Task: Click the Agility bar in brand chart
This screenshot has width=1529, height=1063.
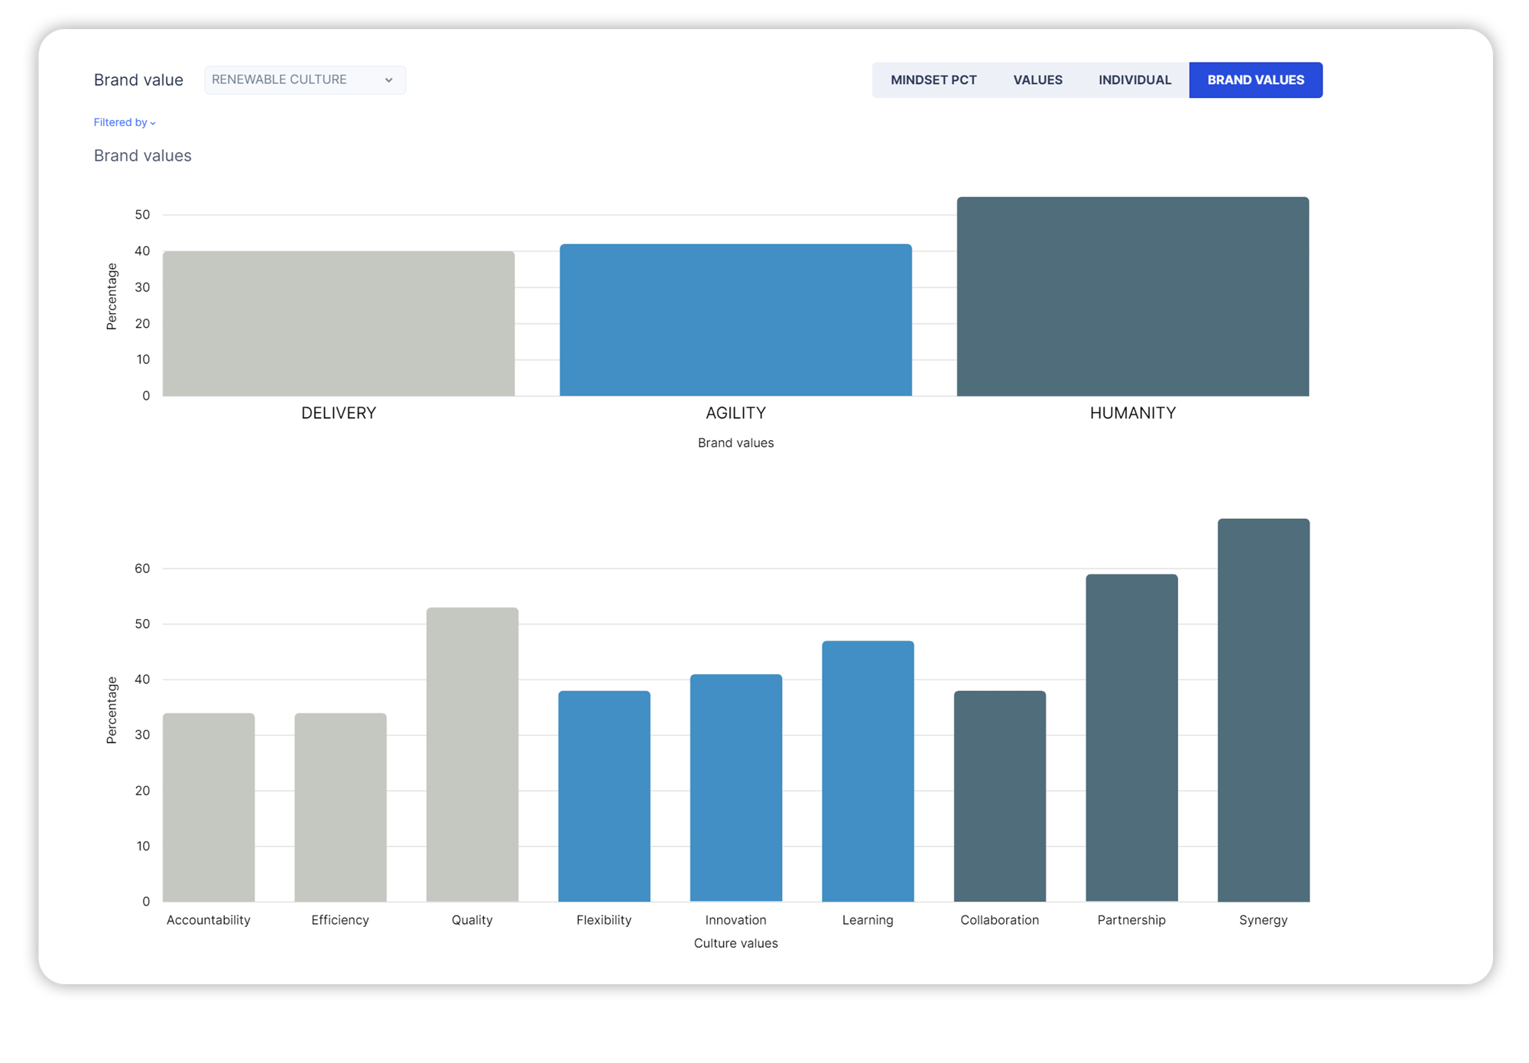Action: 735,319
